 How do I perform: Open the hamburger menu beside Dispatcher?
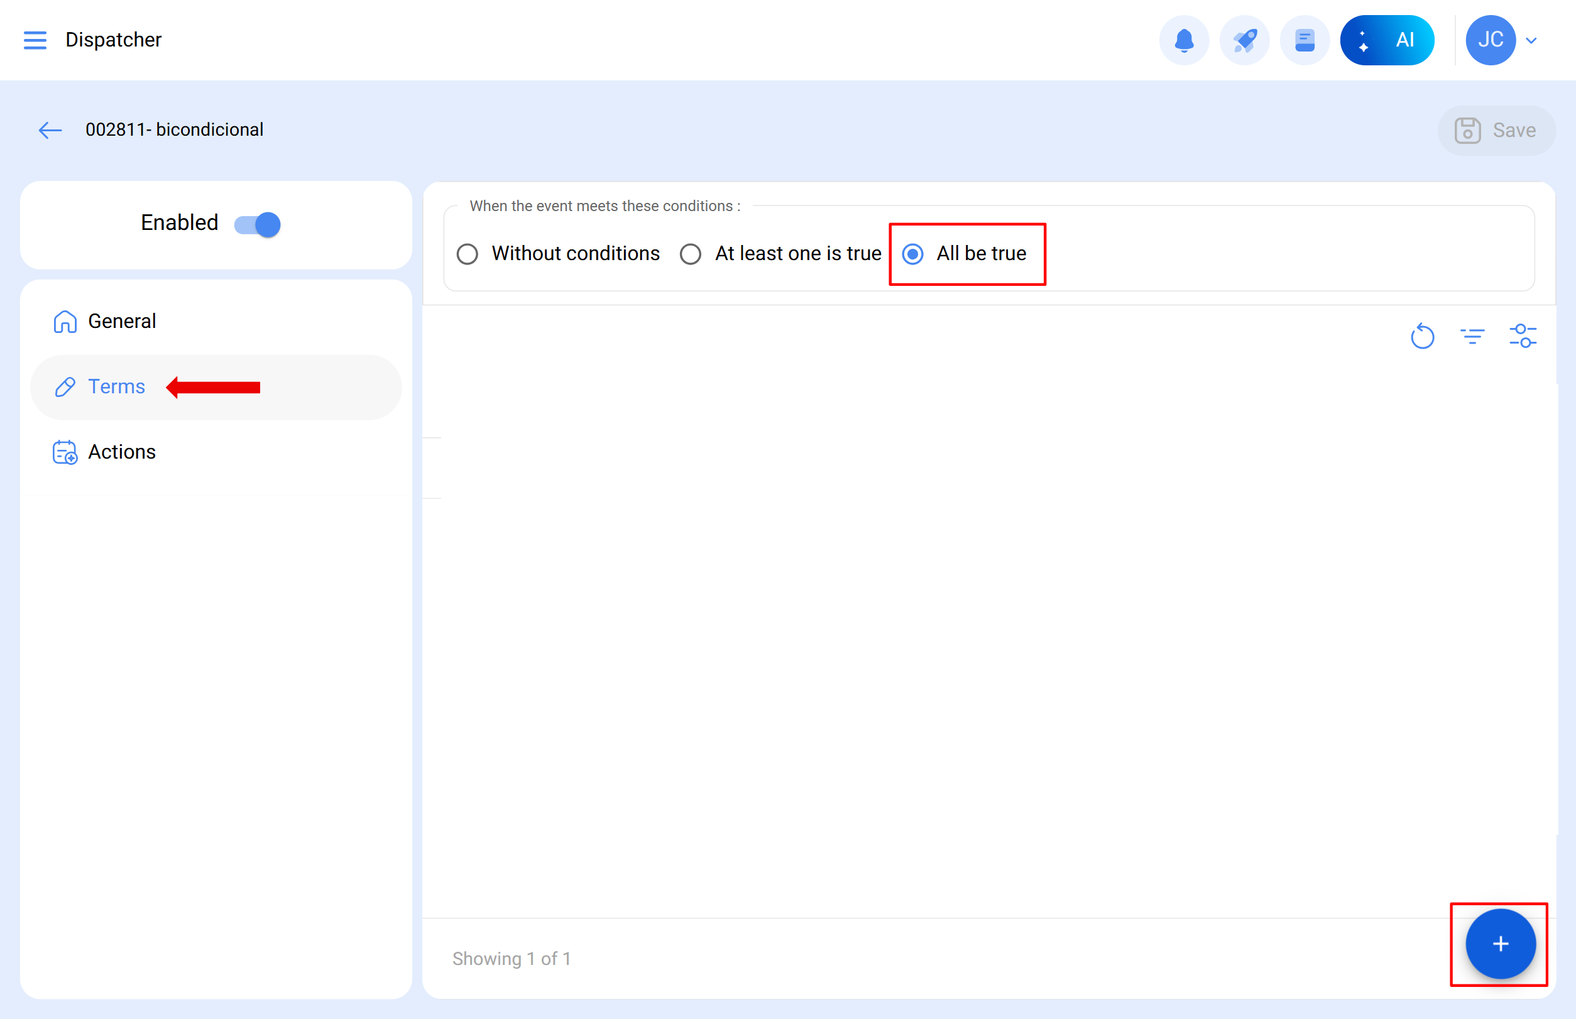[x=35, y=40]
